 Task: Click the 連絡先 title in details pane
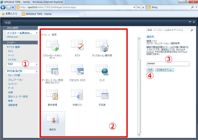(150, 37)
